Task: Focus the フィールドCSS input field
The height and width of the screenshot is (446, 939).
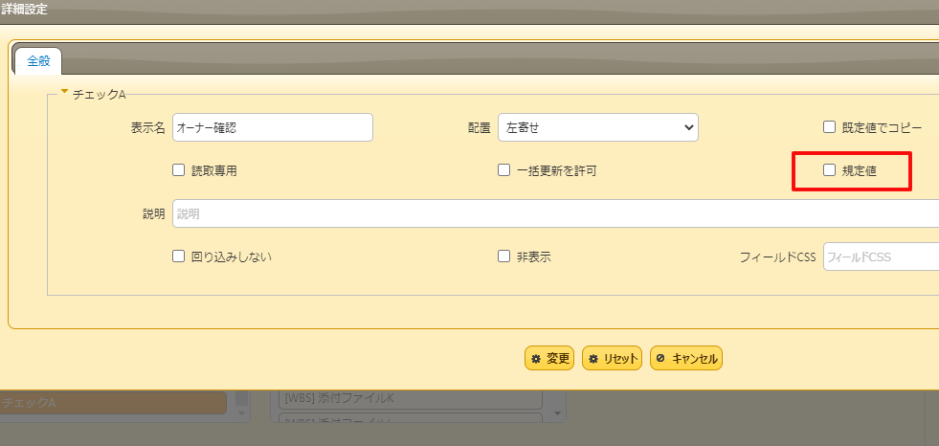Action: tap(881, 256)
